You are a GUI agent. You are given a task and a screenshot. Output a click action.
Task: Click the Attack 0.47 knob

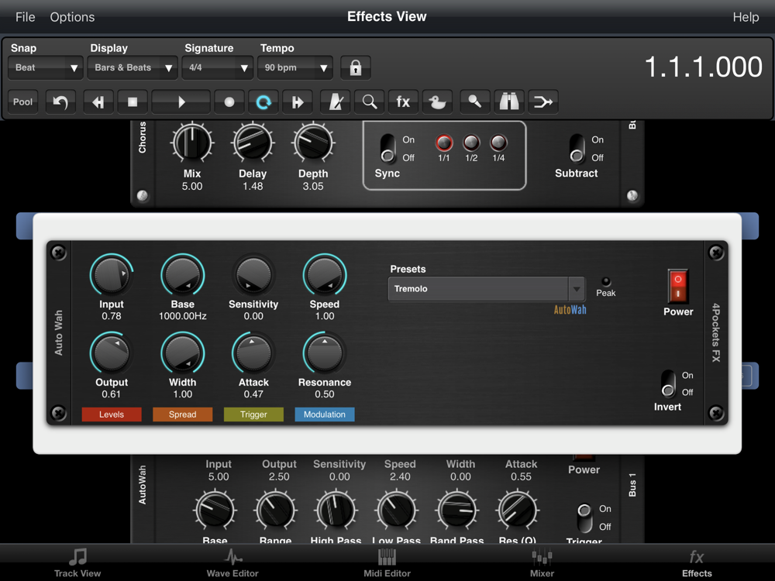[253, 353]
